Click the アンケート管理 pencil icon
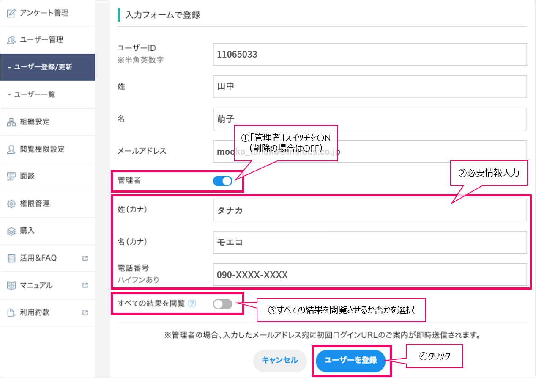Image resolution: width=536 pixels, height=378 pixels. coord(11,13)
